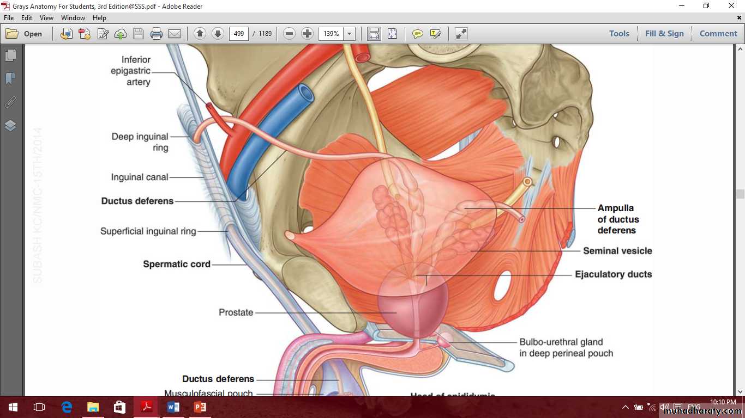Open the Window menu

(73, 18)
